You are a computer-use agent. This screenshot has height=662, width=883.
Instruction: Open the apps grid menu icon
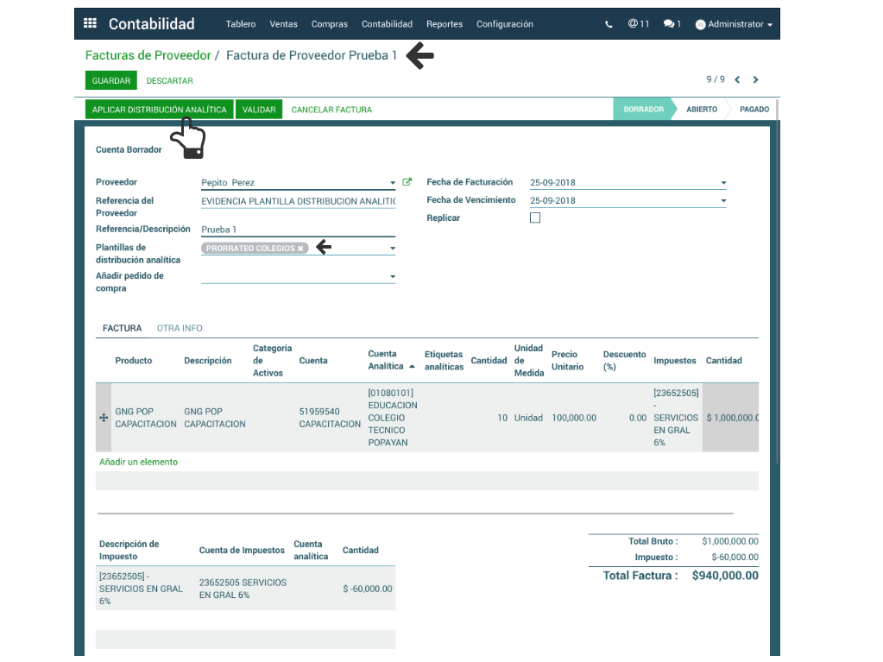pos(90,24)
